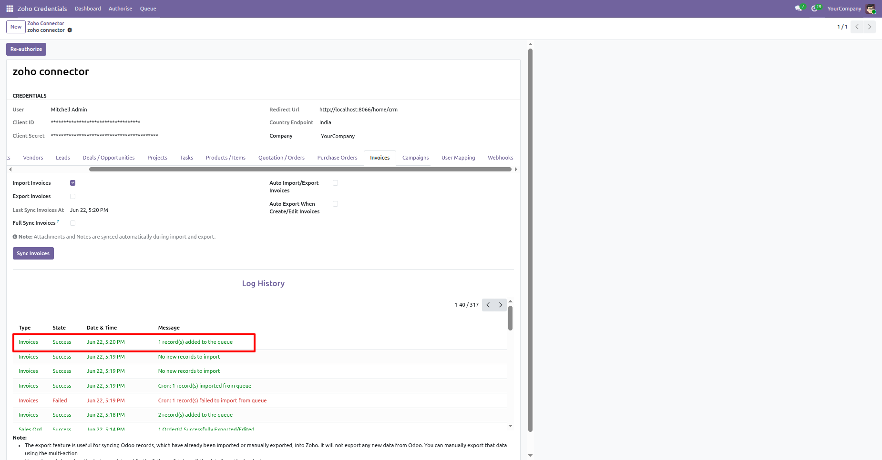Viewport: 882px width, 460px height.
Task: Click the Client Secret masked field
Action: [x=104, y=136]
